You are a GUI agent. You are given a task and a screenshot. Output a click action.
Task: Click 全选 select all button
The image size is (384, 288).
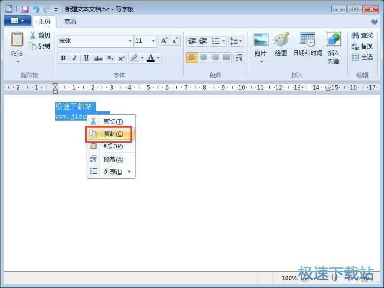pos(362,57)
